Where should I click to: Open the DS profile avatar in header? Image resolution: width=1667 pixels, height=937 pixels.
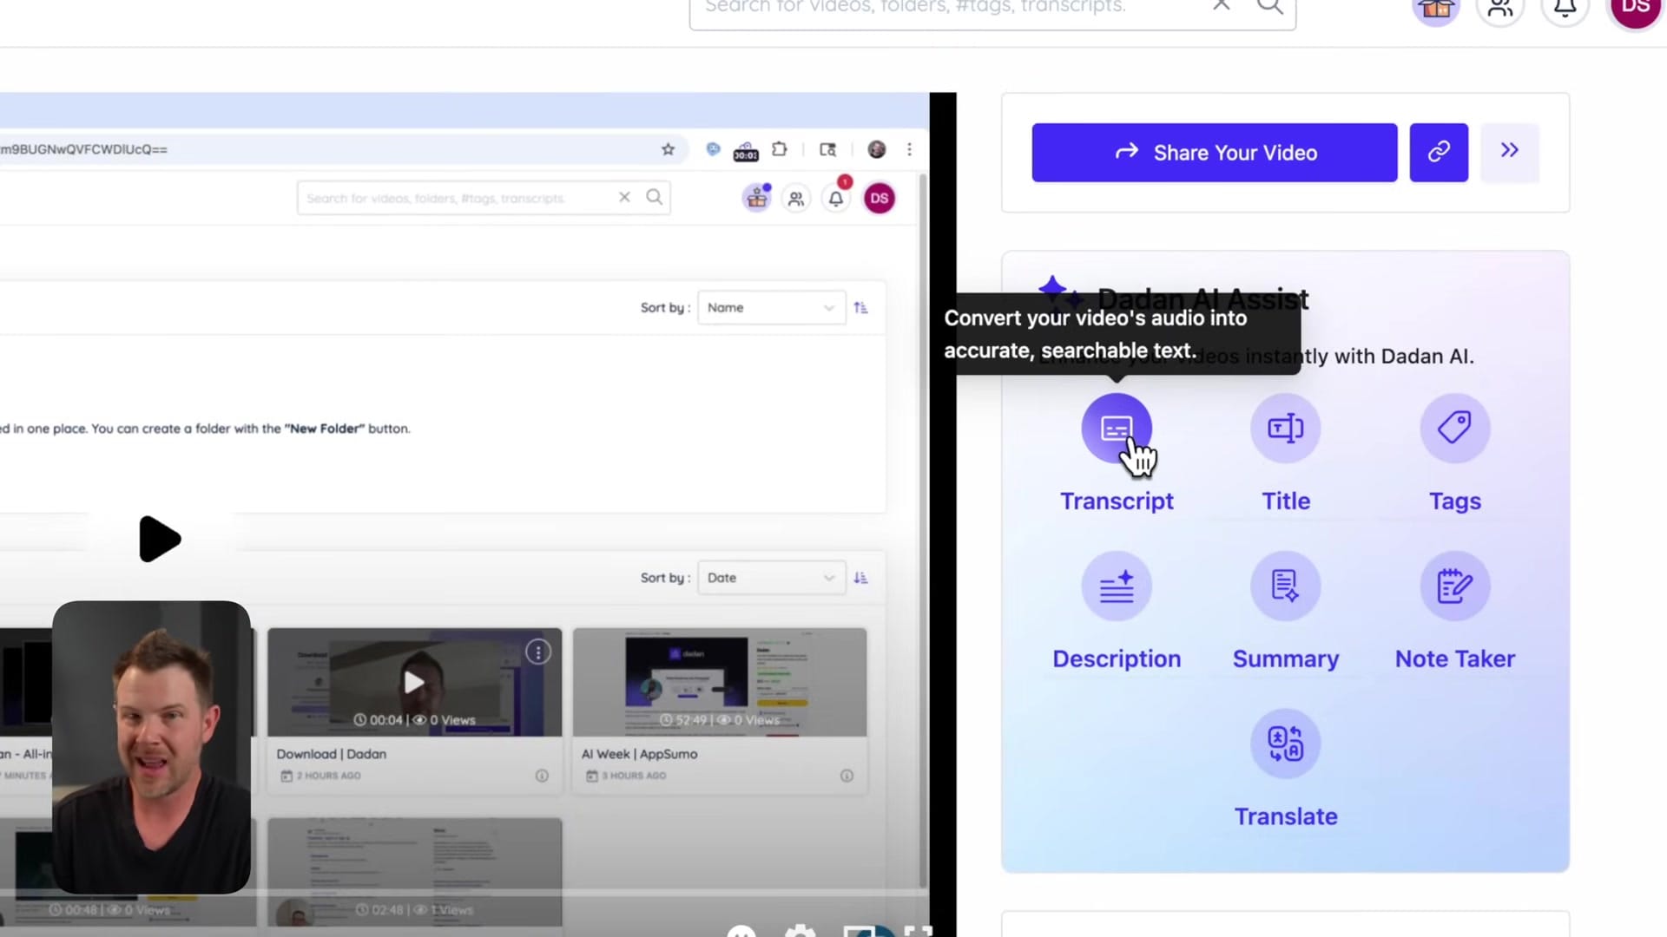pyautogui.click(x=1636, y=9)
